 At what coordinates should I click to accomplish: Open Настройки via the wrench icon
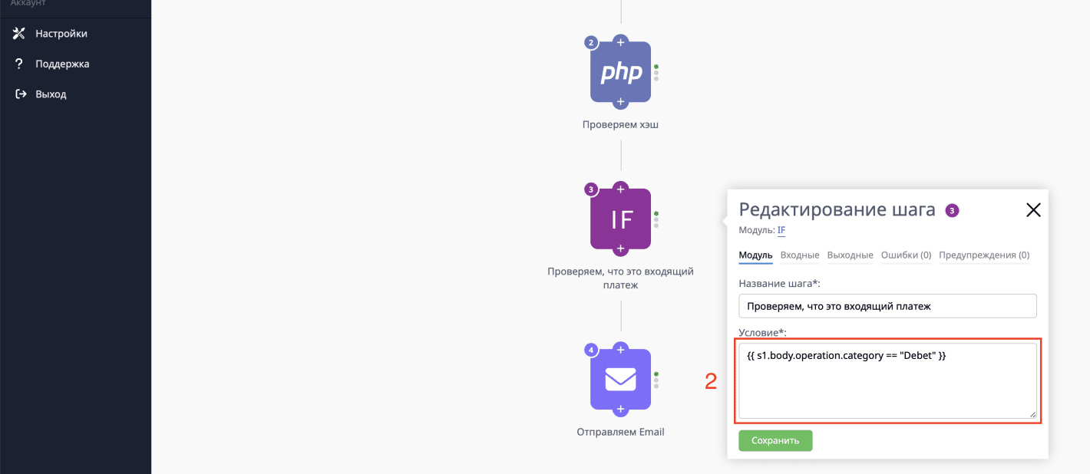(19, 33)
